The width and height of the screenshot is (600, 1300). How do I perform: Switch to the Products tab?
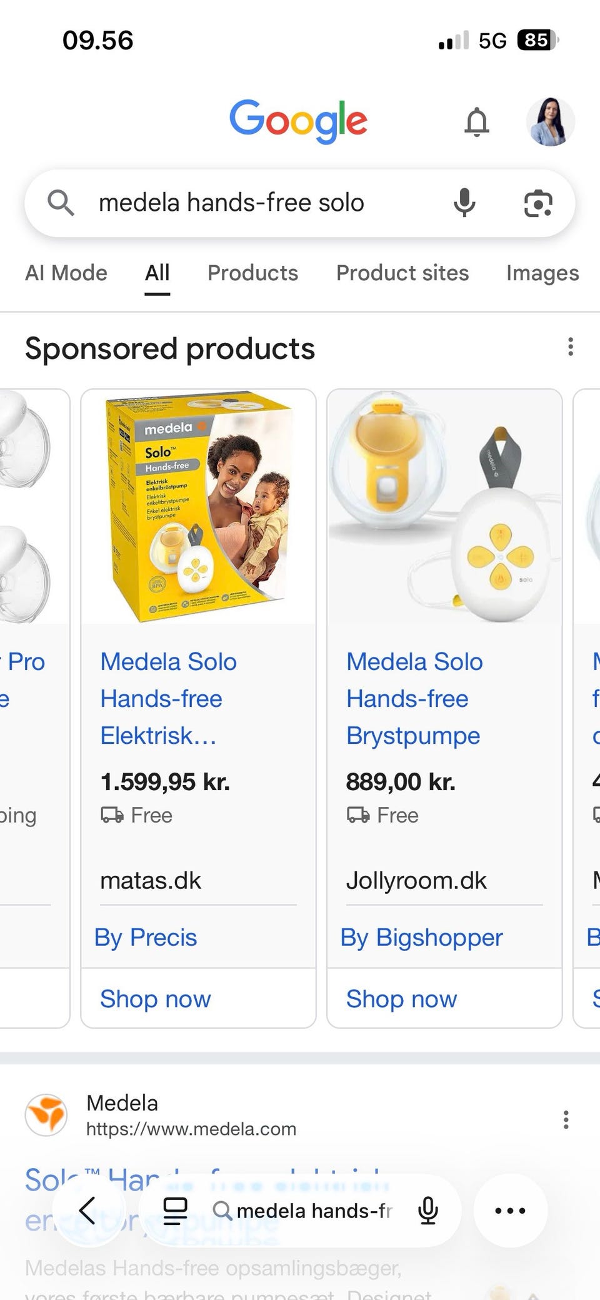click(252, 273)
